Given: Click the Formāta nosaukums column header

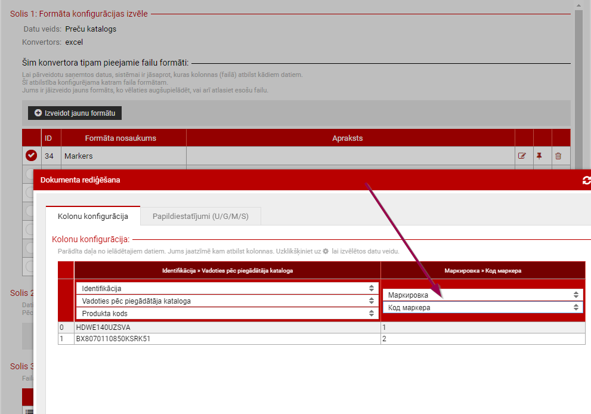Looking at the screenshot, I should [120, 138].
